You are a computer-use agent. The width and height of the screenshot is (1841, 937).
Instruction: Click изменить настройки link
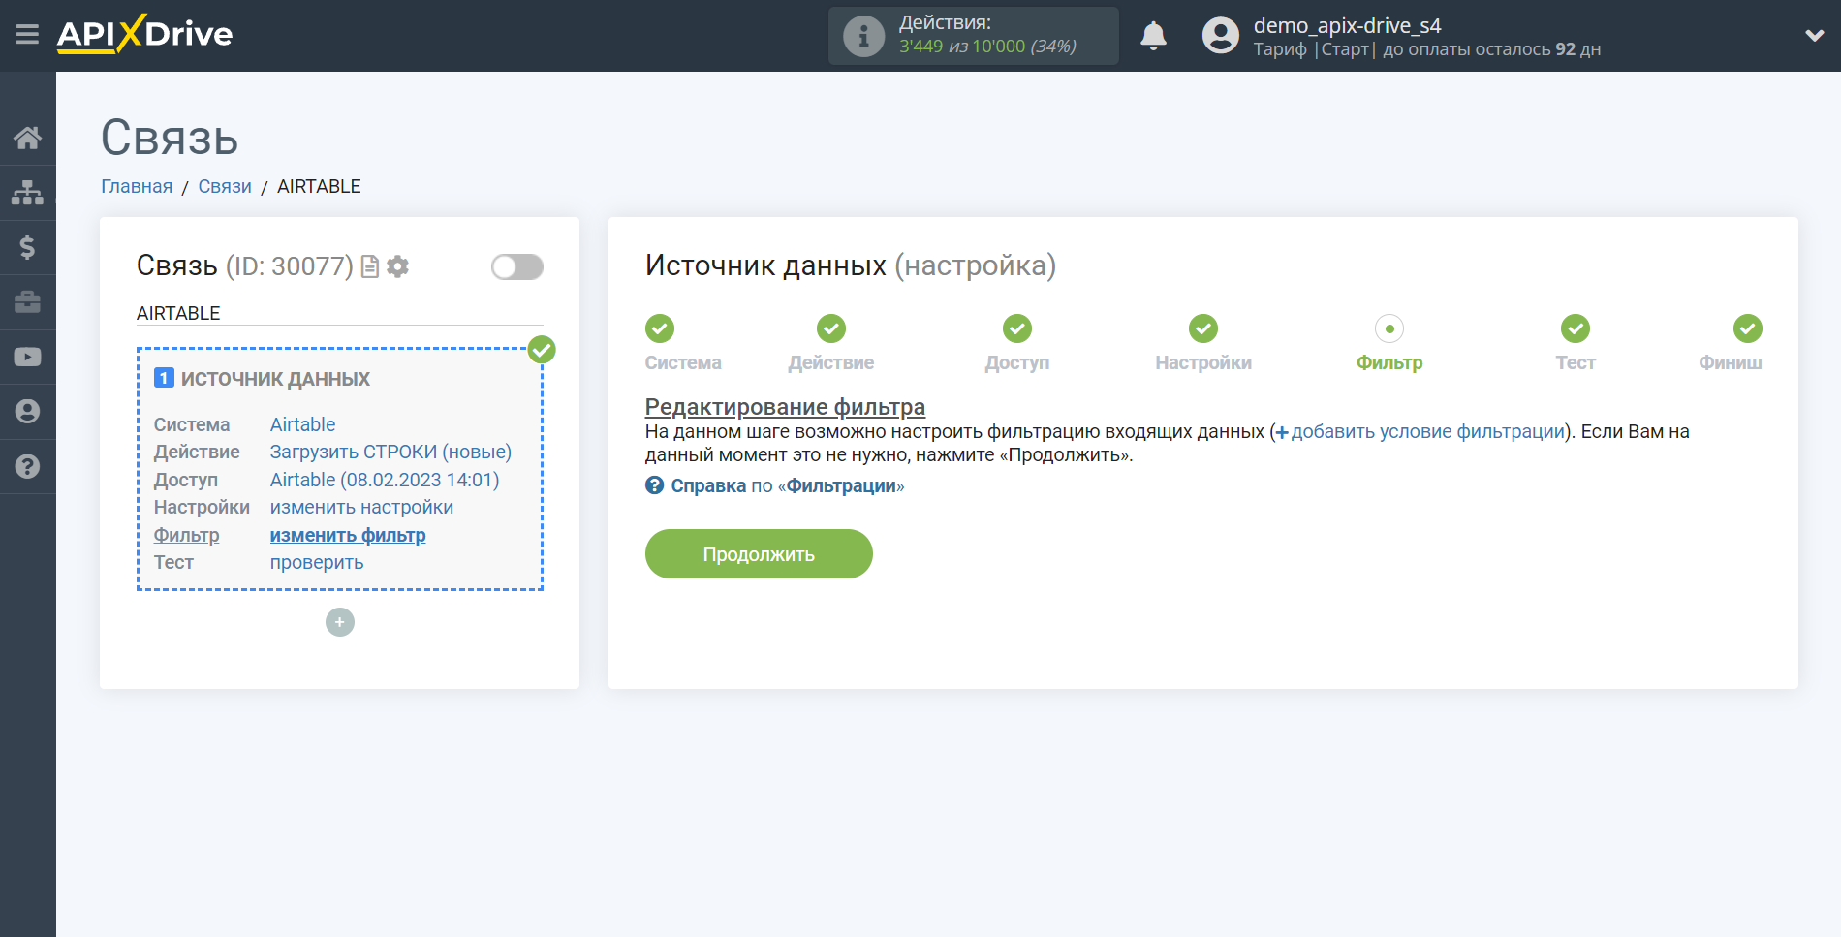point(361,507)
